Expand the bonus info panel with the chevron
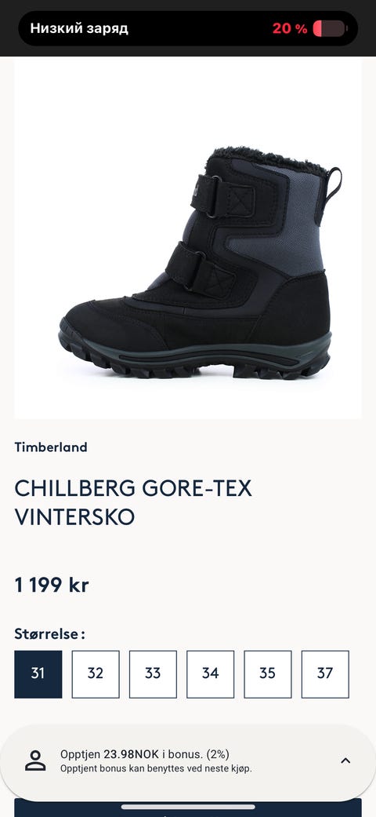The height and width of the screenshot is (817, 376). point(345,760)
